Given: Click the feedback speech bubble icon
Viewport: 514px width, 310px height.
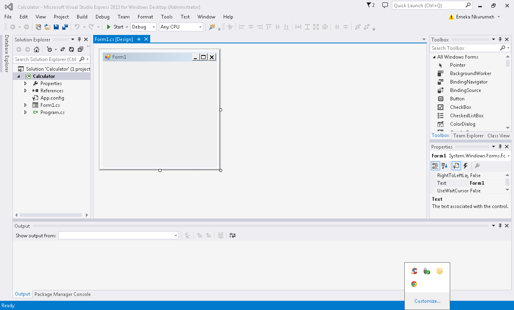Looking at the screenshot, I should (385, 5).
